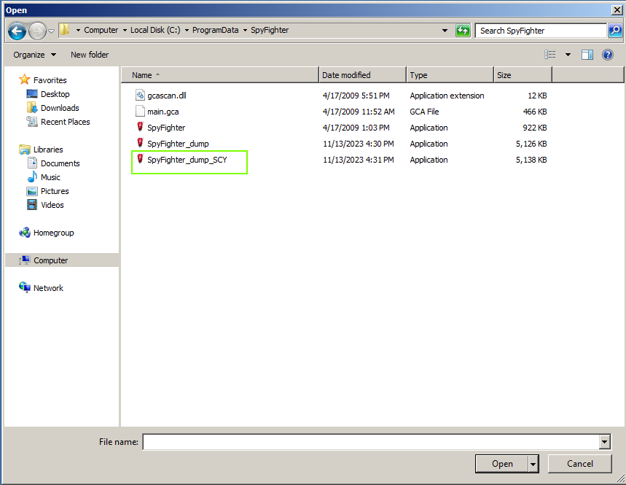Sort files by Type column
This screenshot has width=626, height=485.
pos(450,75)
